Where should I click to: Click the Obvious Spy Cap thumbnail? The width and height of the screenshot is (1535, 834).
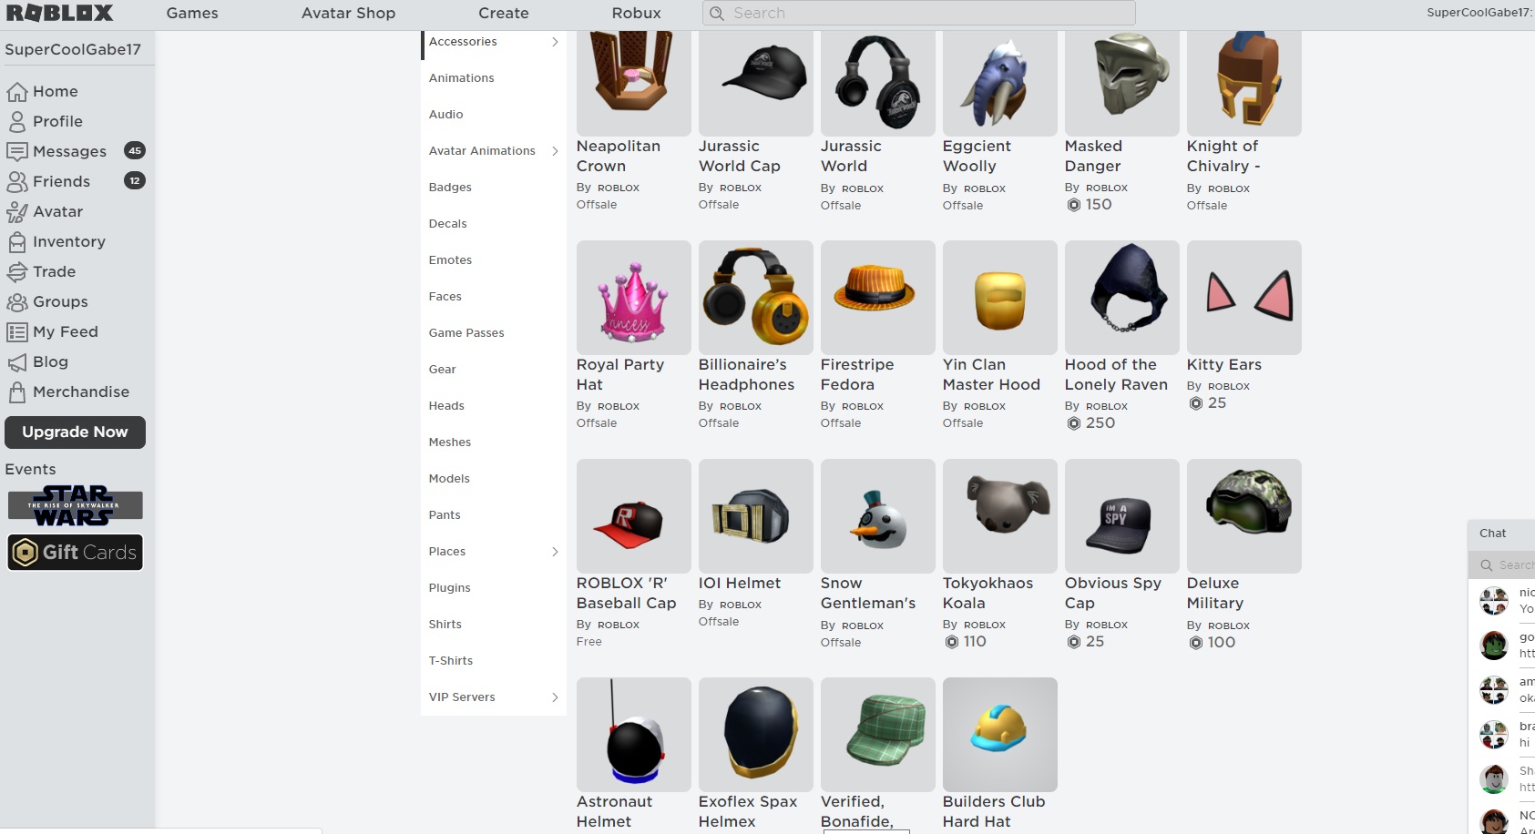pos(1122,516)
